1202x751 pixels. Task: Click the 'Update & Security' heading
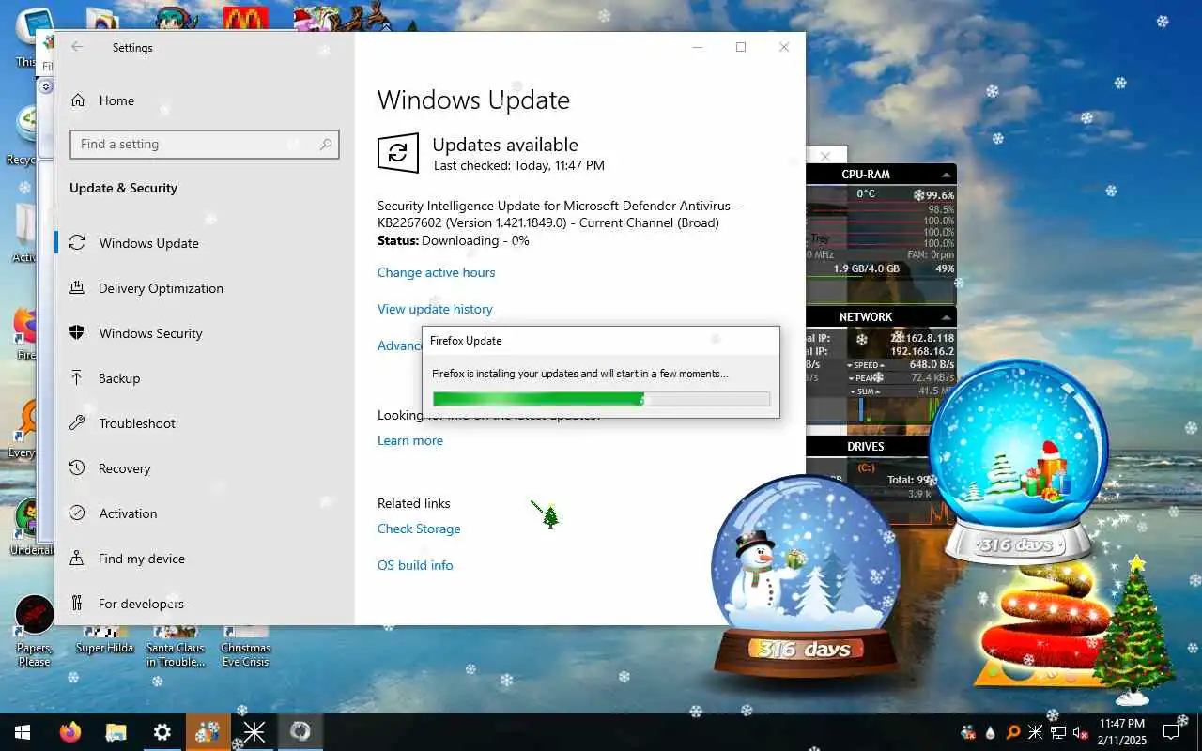point(123,188)
